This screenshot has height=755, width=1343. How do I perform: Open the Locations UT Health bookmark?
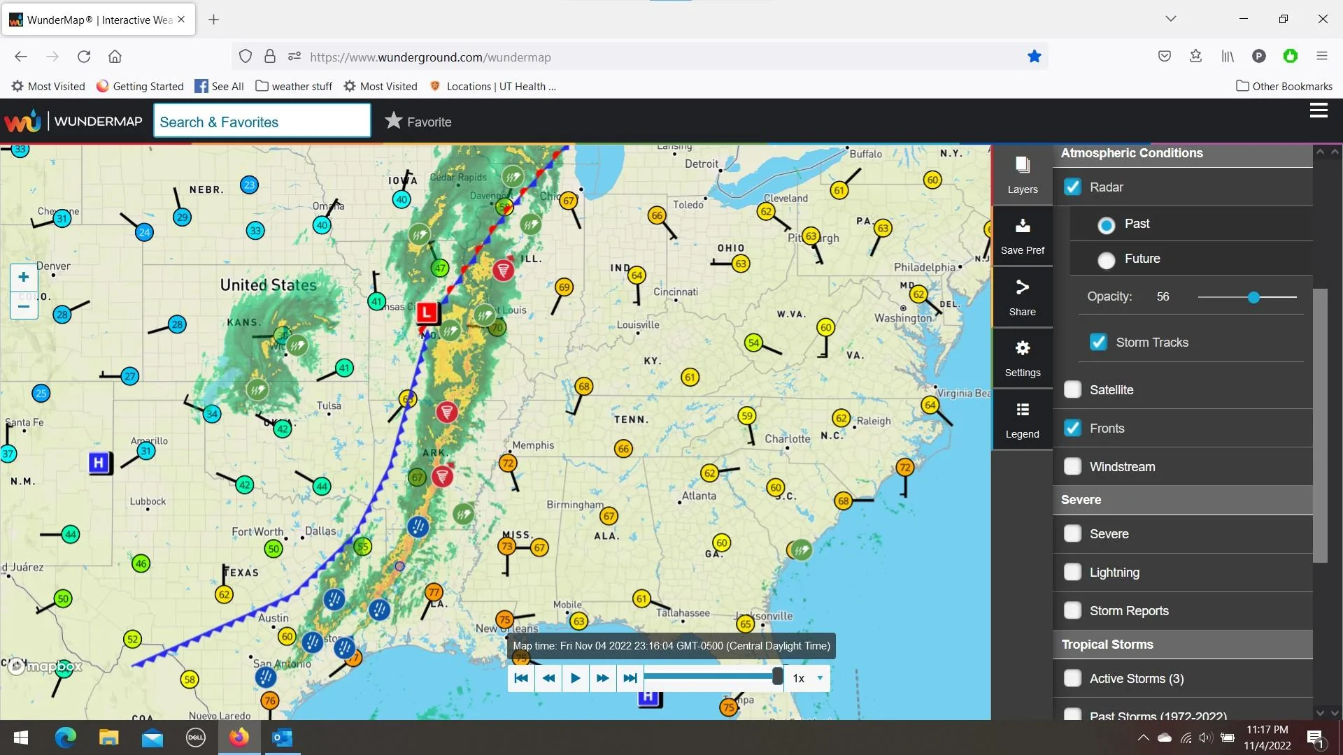coord(493,86)
